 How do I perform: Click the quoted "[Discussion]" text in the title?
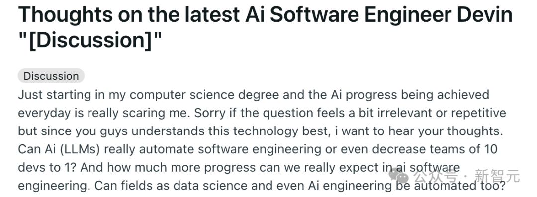[x=89, y=40]
